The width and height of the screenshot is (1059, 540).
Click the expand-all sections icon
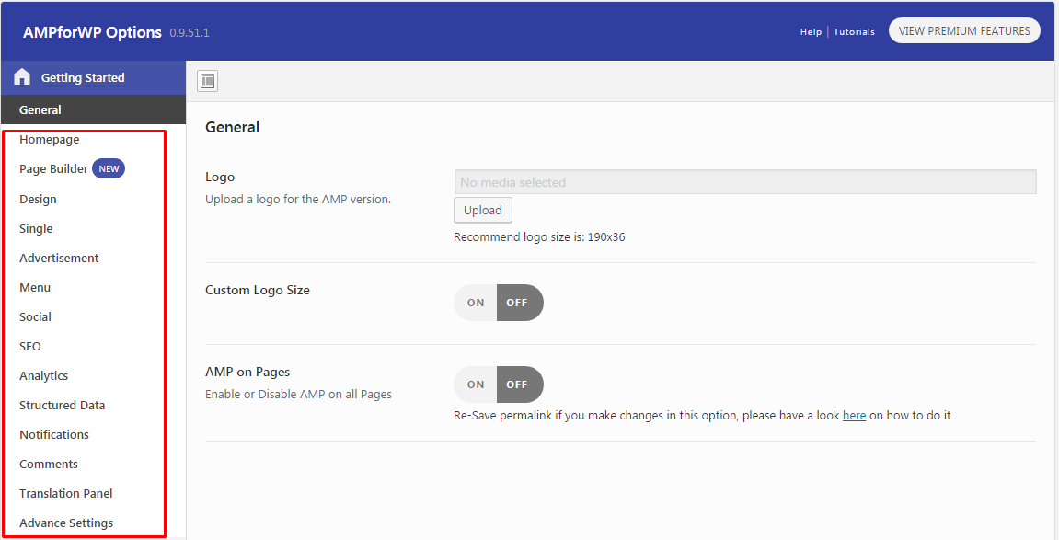click(208, 81)
